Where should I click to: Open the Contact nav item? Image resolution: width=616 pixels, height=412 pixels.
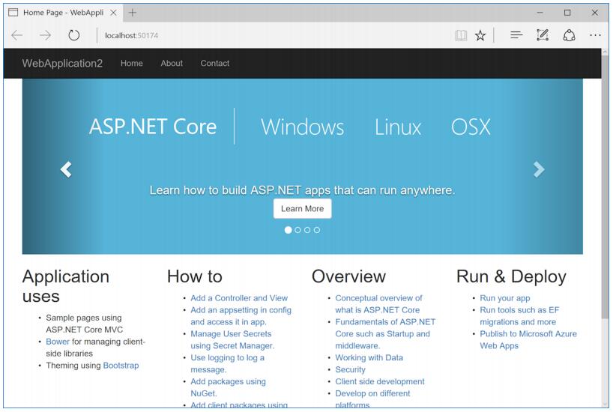pyautogui.click(x=215, y=63)
